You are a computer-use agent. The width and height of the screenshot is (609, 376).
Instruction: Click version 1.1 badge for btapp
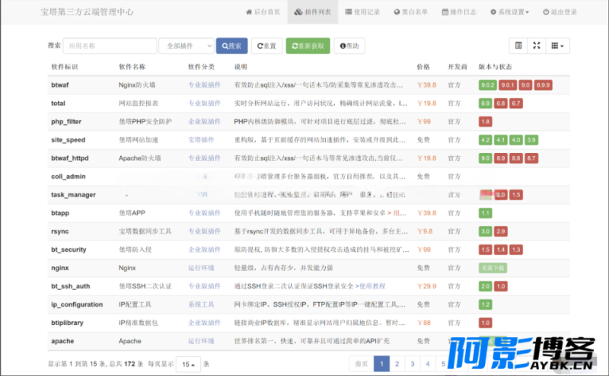point(486,213)
